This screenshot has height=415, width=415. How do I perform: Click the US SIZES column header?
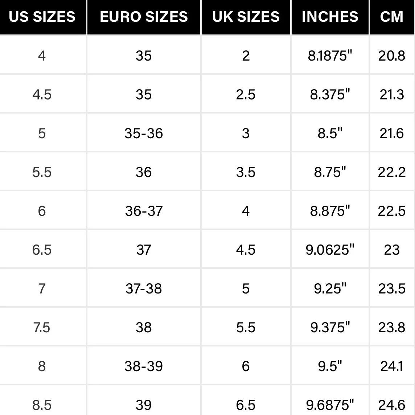point(42,17)
